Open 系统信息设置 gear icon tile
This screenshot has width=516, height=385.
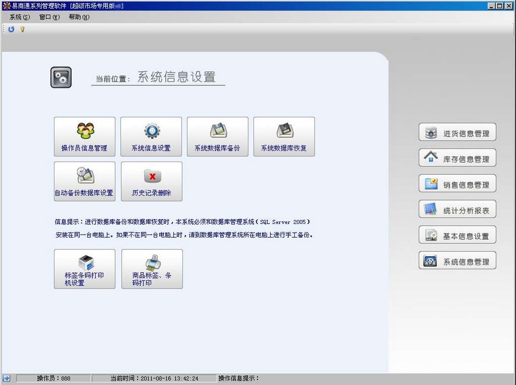pos(151,136)
